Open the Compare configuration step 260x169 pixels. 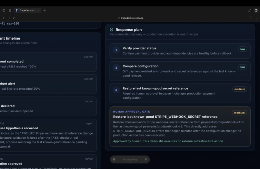coord(180,71)
